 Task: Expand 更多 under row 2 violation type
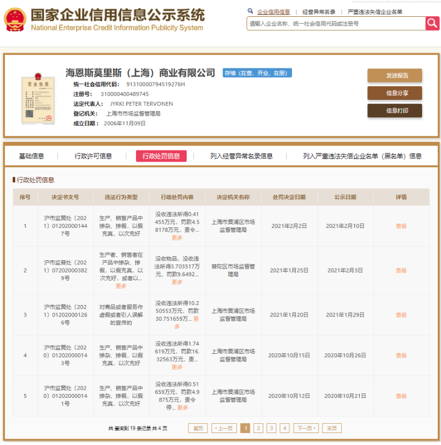pyautogui.click(x=121, y=286)
